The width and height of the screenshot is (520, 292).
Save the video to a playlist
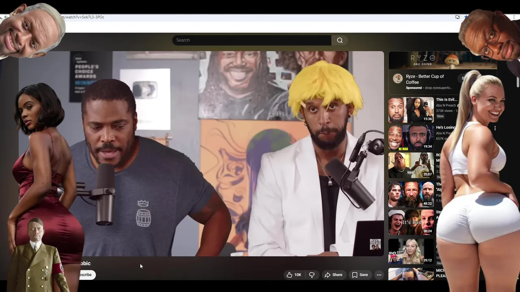coord(360,275)
